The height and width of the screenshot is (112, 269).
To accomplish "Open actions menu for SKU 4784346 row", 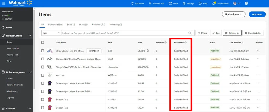I will (258, 91).
